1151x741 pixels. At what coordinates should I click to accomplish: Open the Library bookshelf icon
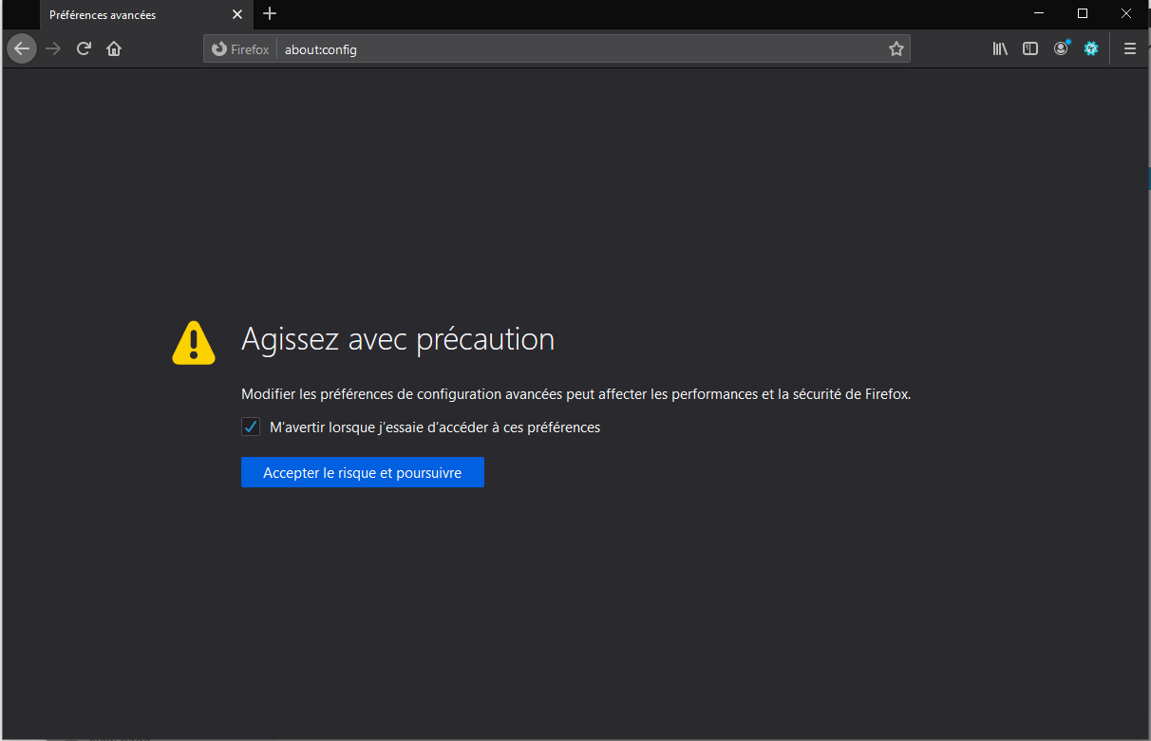point(1000,49)
